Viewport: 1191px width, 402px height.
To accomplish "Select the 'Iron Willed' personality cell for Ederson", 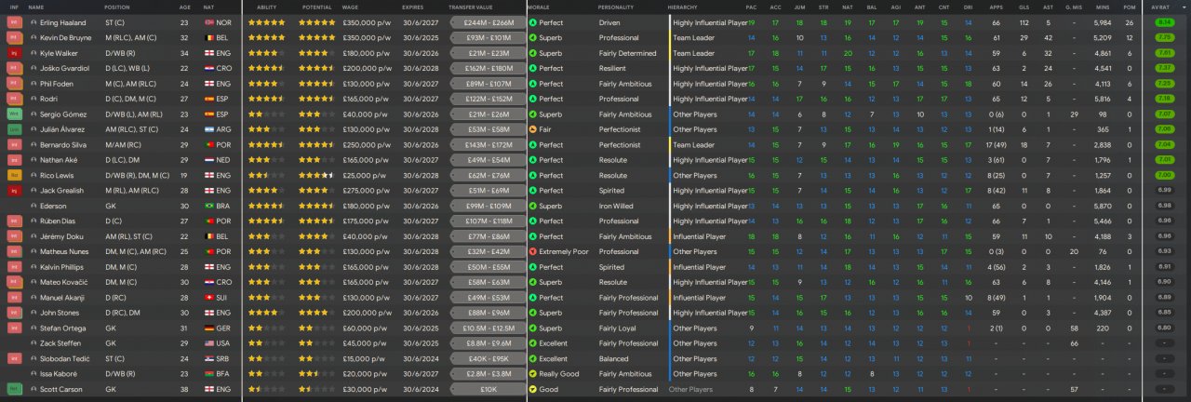I will coord(616,206).
